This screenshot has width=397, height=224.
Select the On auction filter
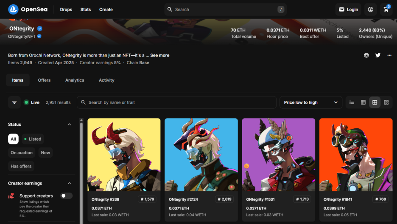pyautogui.click(x=22, y=153)
